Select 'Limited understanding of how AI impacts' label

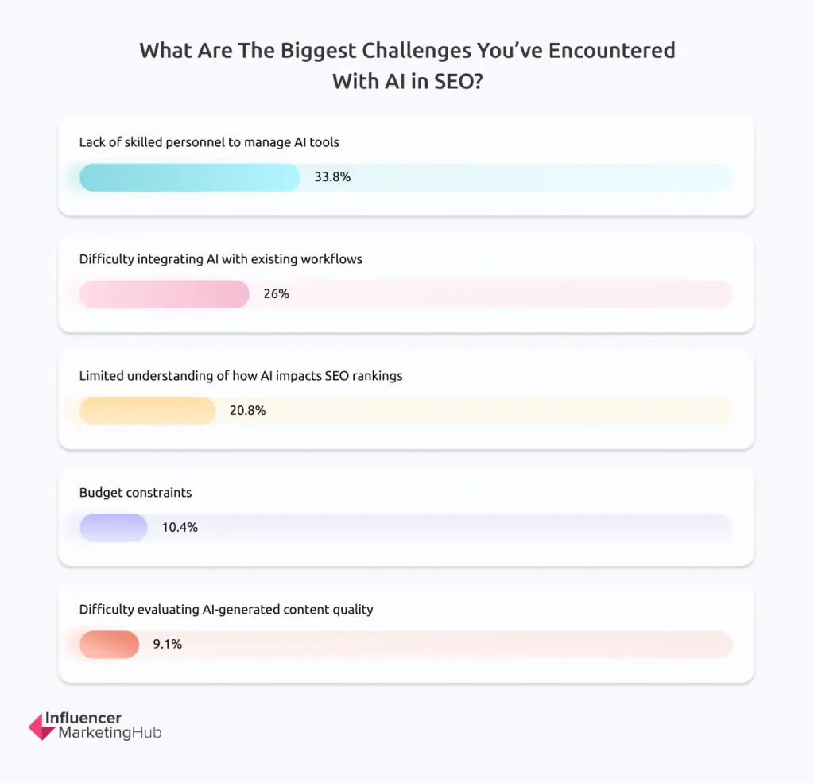coord(240,376)
